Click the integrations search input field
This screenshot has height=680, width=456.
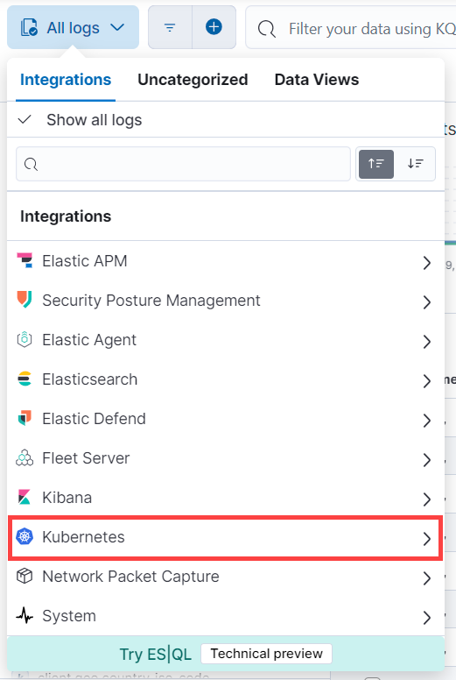183,164
